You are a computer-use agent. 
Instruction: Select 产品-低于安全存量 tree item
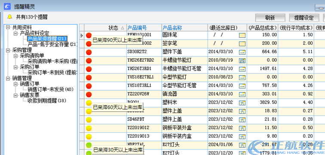[x=52, y=44]
